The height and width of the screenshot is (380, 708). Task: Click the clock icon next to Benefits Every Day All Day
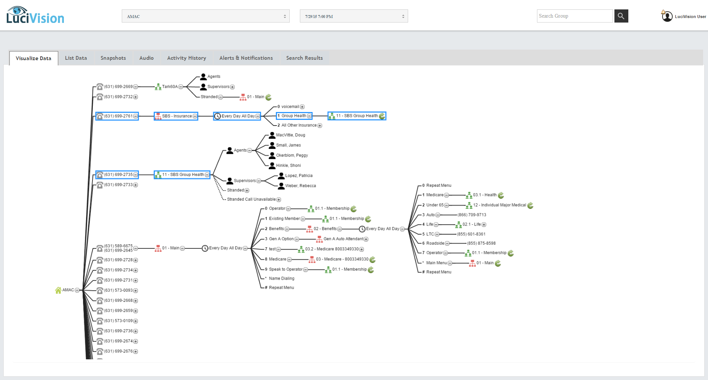pyautogui.click(x=362, y=229)
